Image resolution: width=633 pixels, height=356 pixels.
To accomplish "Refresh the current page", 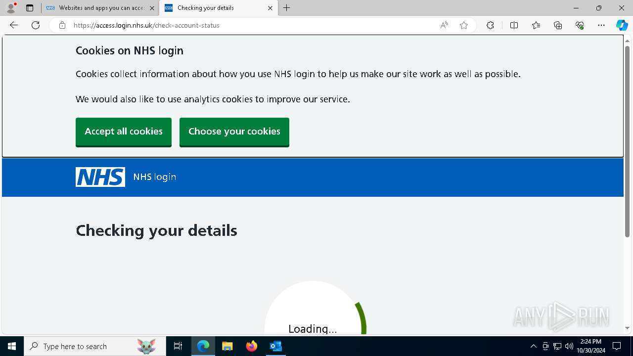I will click(36, 25).
